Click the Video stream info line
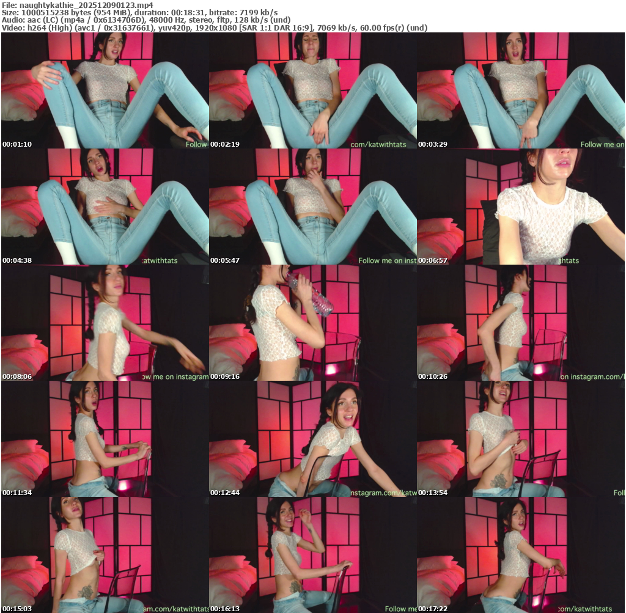Screen dimensions: 626x613 pos(215,28)
